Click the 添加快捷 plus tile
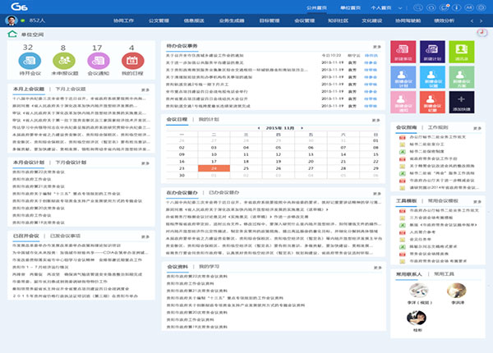Screen dimensions: 493x353 coord(461,103)
